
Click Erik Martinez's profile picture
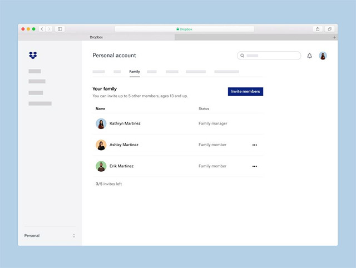(x=101, y=166)
